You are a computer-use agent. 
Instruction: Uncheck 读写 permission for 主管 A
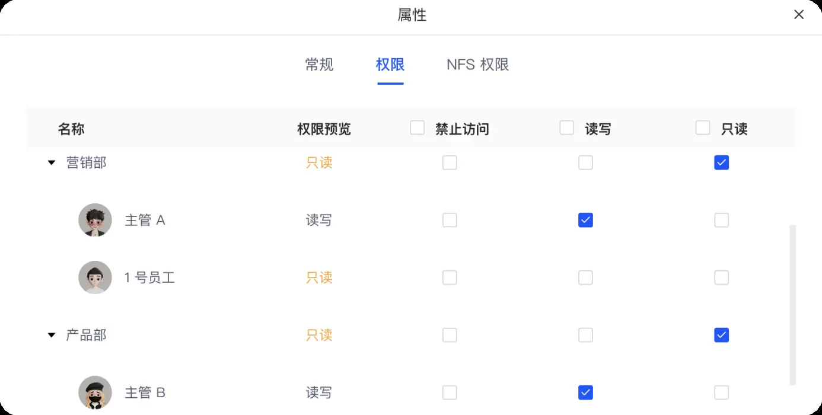[585, 220]
